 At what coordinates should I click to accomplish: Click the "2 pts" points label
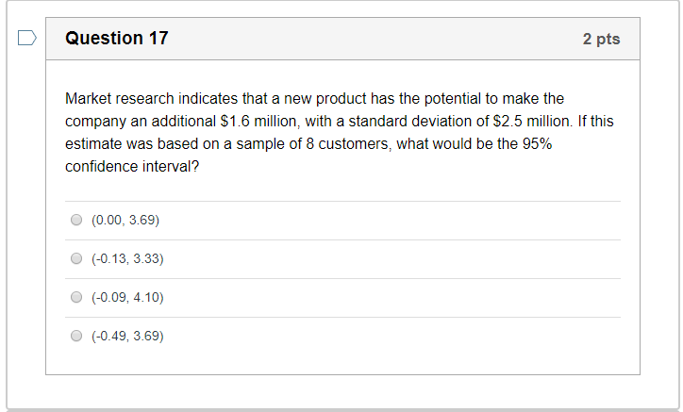click(601, 40)
